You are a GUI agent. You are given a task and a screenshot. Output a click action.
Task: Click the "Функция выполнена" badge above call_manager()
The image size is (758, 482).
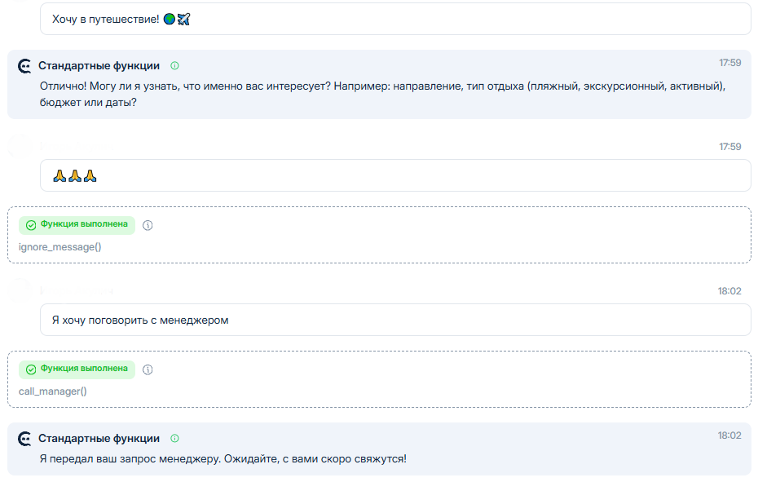[x=77, y=369]
